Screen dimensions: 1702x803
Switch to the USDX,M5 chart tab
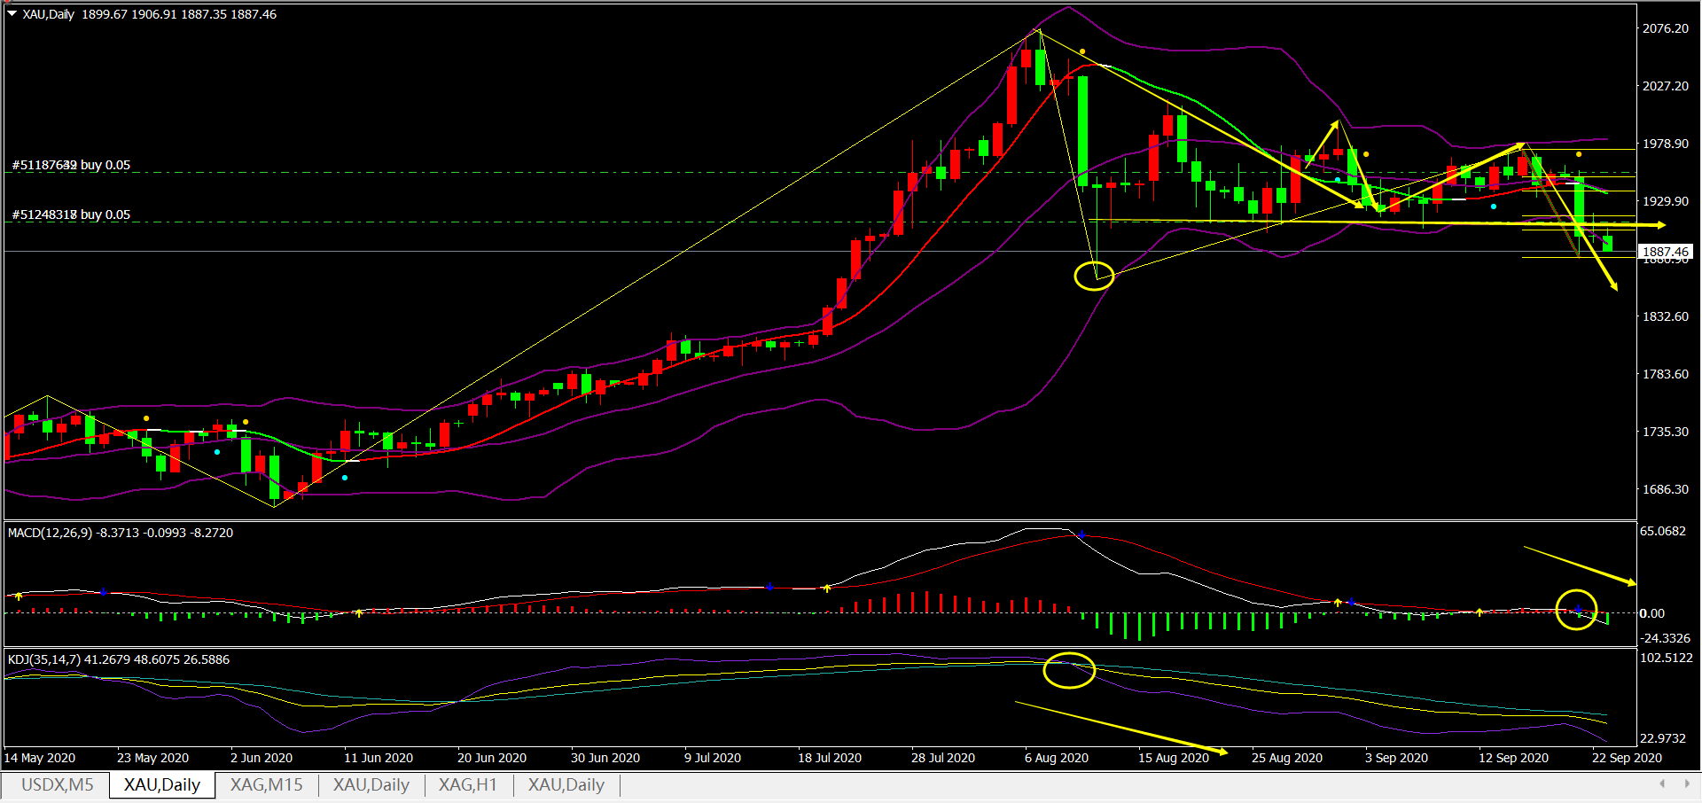[x=57, y=785]
